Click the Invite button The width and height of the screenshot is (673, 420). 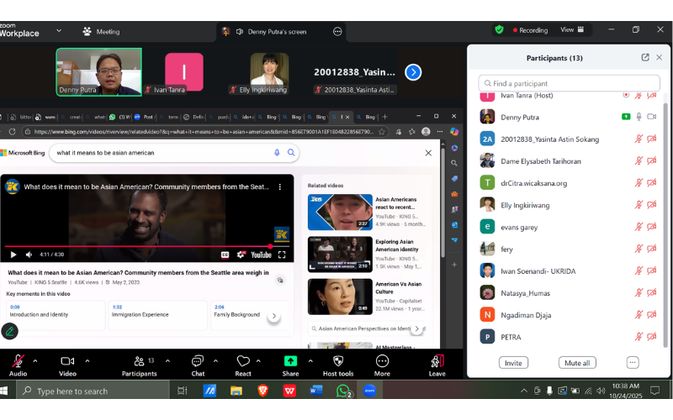513,363
